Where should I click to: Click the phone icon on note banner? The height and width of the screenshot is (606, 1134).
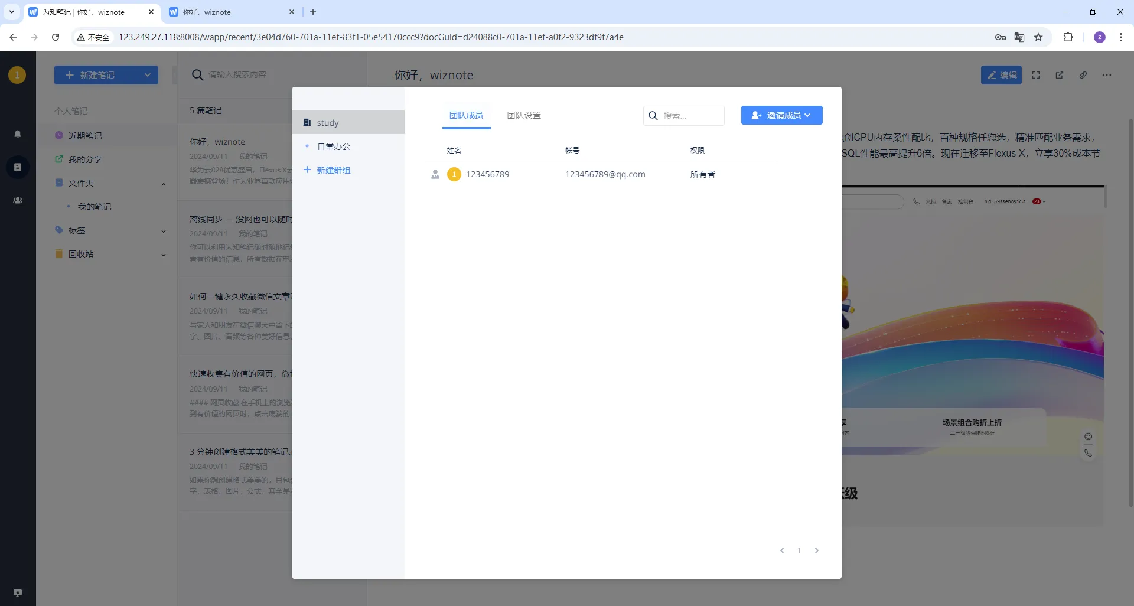[1088, 453]
